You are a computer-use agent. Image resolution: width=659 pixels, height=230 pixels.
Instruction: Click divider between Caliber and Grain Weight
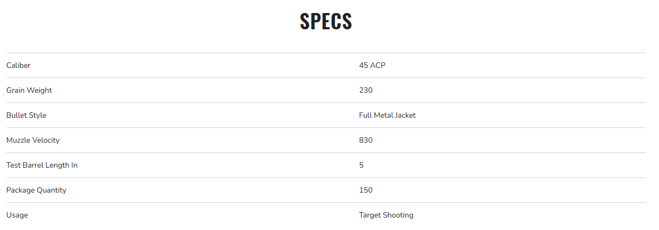pos(326,78)
